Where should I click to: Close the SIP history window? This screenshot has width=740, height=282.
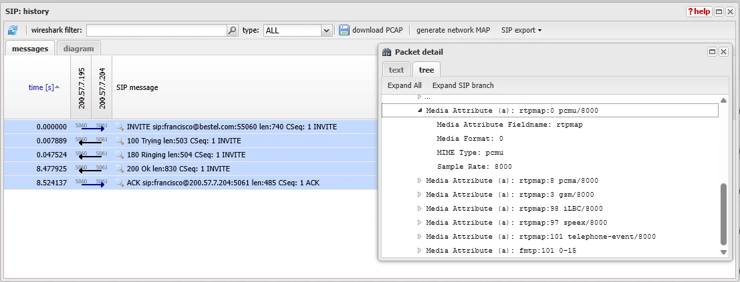(x=729, y=11)
